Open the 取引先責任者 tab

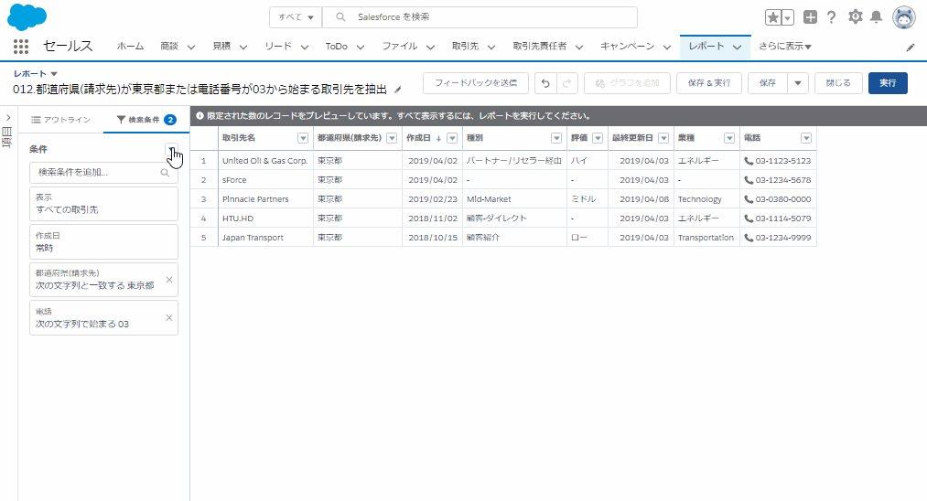pyautogui.click(x=539, y=46)
